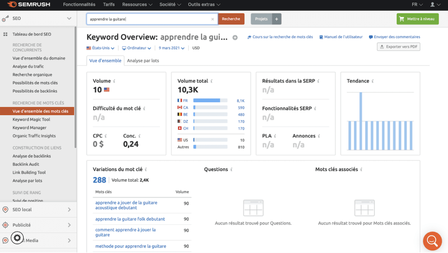The width and height of the screenshot is (448, 253).
Task: Click Difficulté du mot clé info icon
Action: click(x=144, y=108)
